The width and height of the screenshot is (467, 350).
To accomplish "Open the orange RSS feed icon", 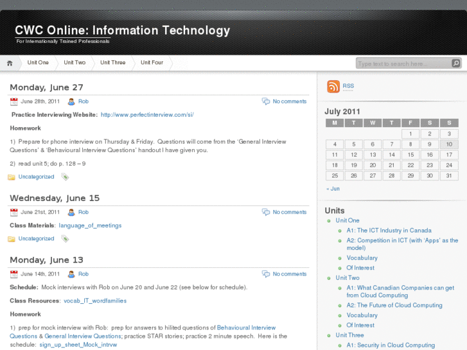I will click(333, 87).
